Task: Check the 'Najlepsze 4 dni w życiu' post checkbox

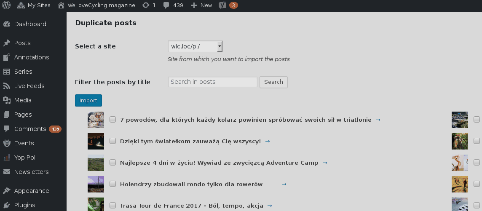Action: coord(113,163)
